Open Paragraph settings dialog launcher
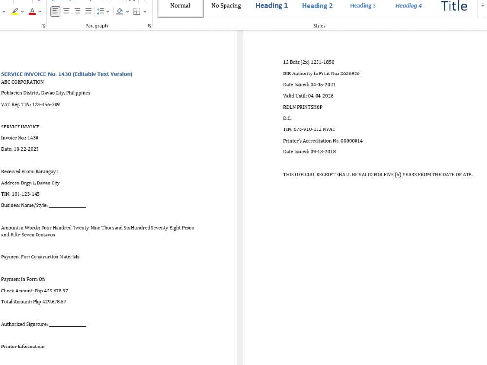This screenshot has height=365, width=487. [x=150, y=26]
